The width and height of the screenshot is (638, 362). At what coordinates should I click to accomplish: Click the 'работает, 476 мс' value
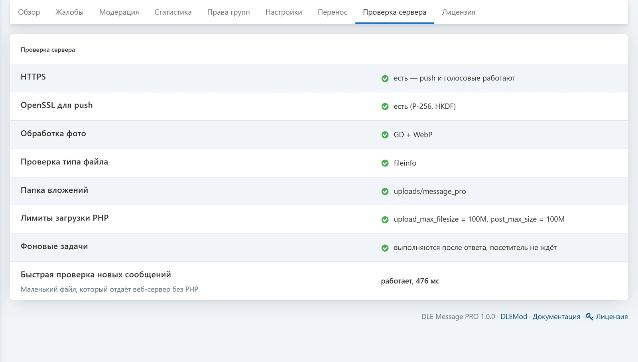(410, 281)
